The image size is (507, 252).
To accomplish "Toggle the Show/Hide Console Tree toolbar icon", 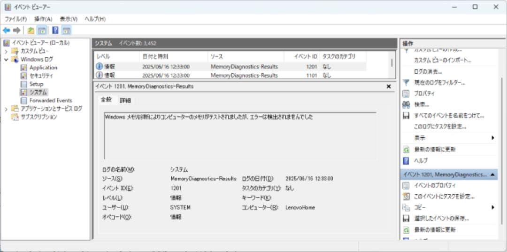I will pos(41,31).
